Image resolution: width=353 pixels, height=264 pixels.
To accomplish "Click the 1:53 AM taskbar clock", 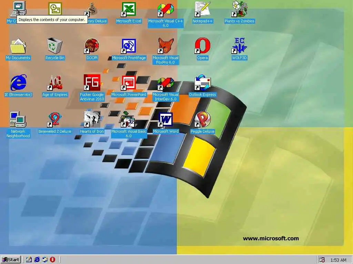I will [339, 260].
